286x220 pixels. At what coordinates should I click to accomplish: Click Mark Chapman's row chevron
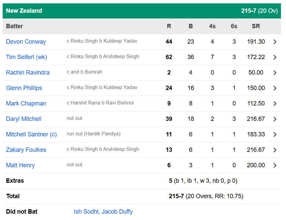click(275, 103)
